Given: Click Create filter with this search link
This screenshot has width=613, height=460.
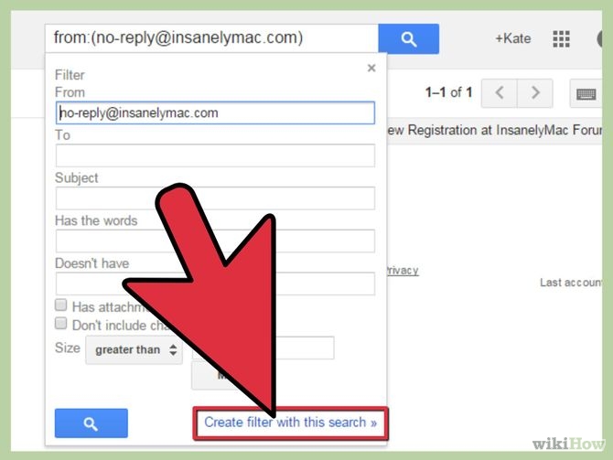Looking at the screenshot, I should 290,423.
